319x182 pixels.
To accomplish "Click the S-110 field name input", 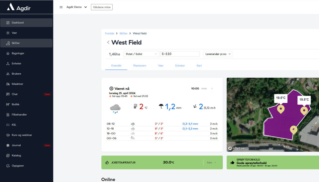I will 179,54.
